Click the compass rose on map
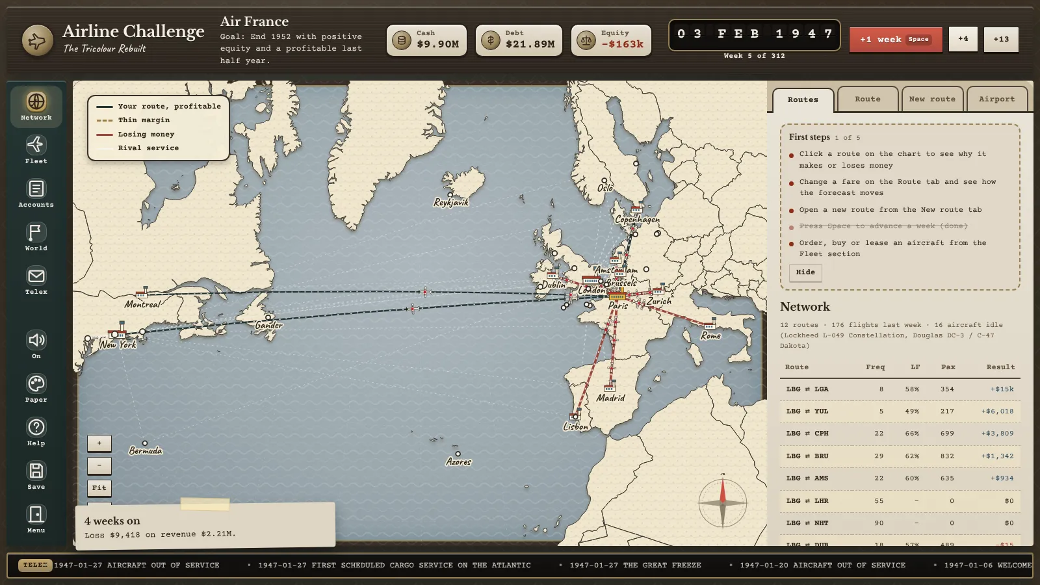 [723, 502]
